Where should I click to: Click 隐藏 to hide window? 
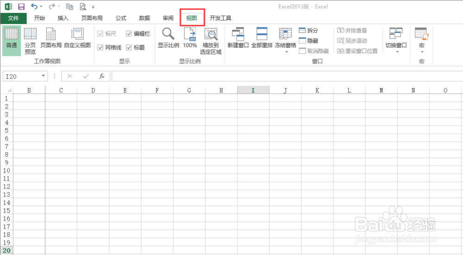click(x=308, y=40)
